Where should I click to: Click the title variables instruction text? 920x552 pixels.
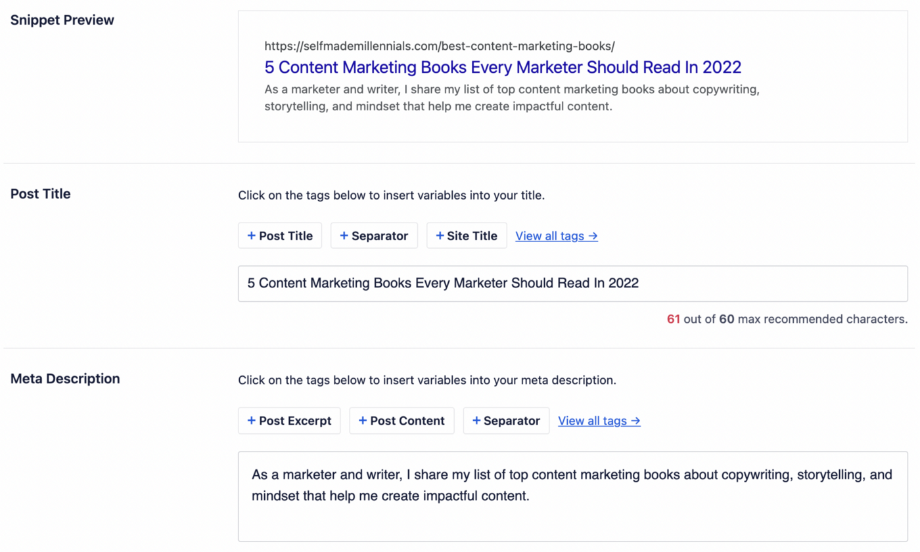391,195
